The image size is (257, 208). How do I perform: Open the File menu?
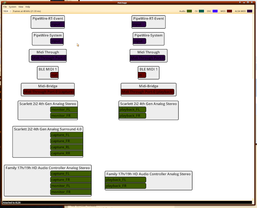pyautogui.click(x=5, y=7)
